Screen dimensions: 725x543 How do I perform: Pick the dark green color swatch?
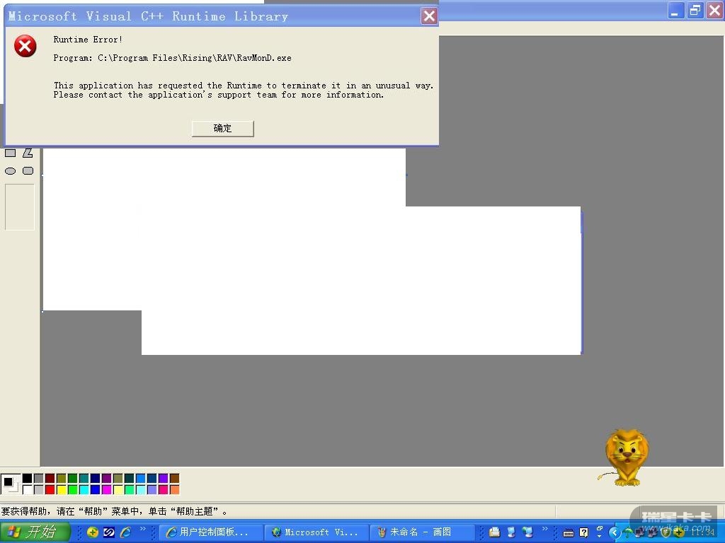coord(73,478)
